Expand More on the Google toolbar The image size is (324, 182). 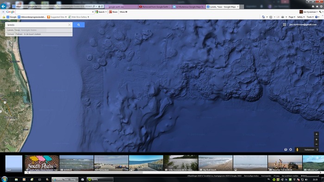point(124,12)
